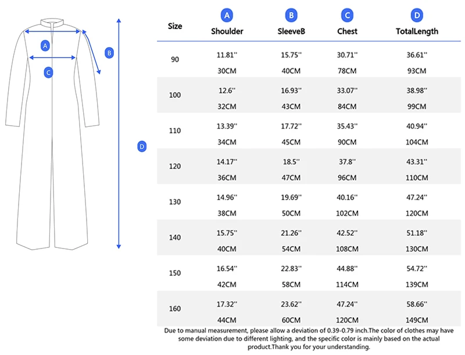Click the C marker on garment chest
This screenshot has width=465, height=355.
[x=48, y=72]
